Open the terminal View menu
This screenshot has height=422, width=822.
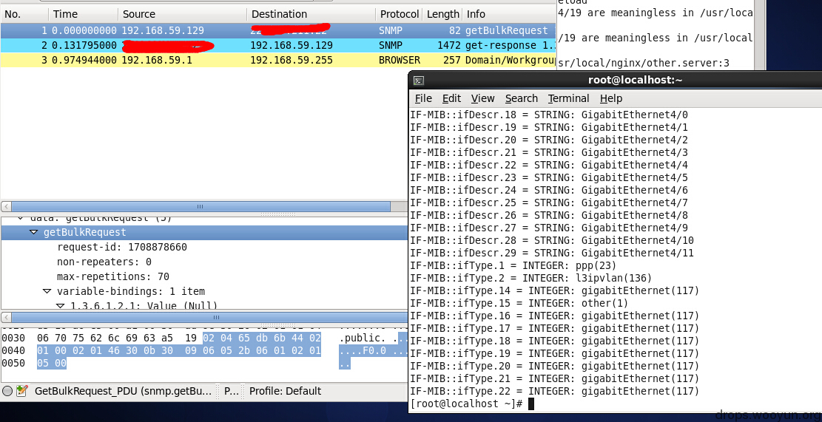[482, 98]
